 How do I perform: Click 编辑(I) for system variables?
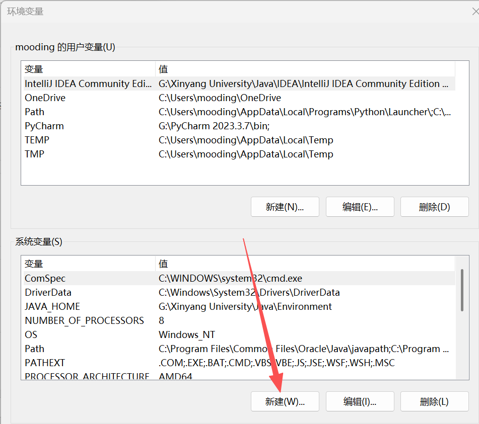[x=360, y=401]
